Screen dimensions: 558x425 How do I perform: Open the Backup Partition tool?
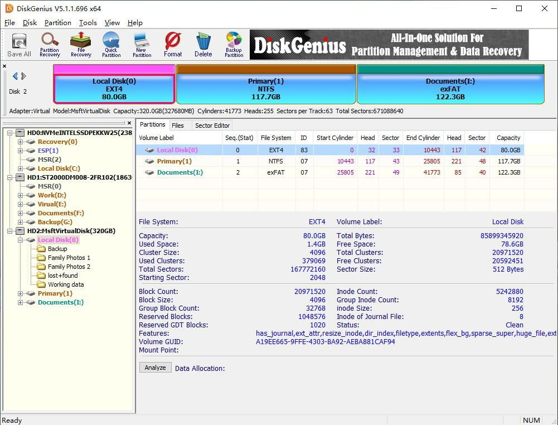234,45
